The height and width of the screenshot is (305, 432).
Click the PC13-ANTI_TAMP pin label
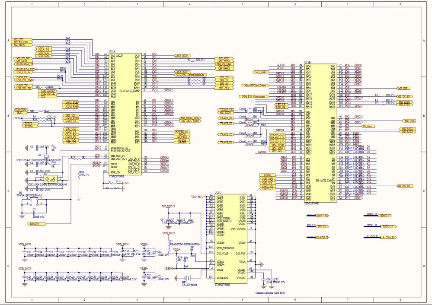[129, 91]
